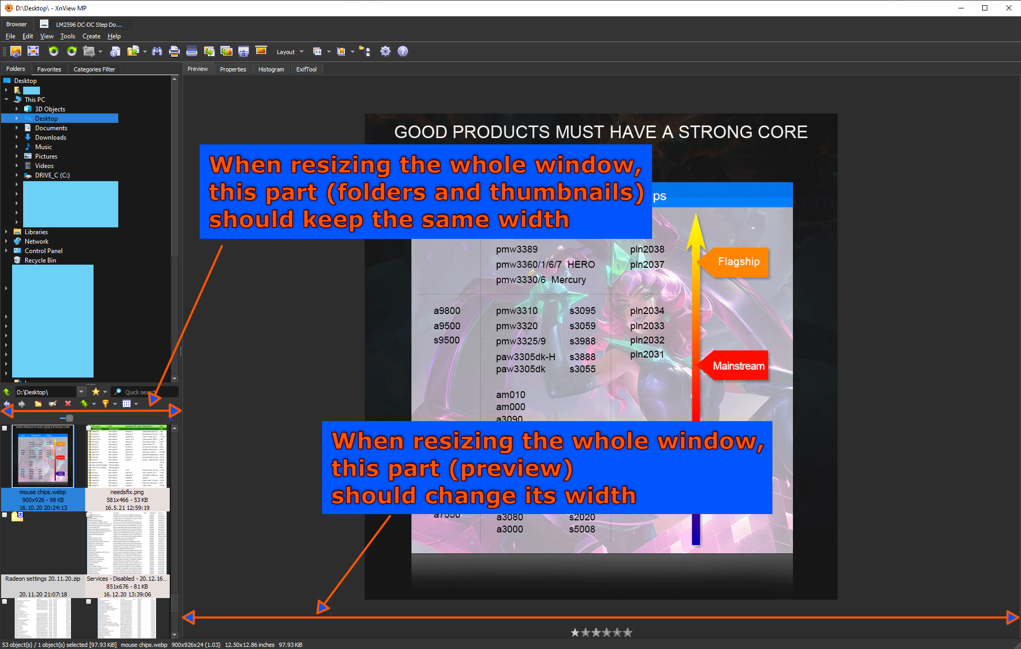
Task: Check the Radeon settings zip checkbox
Action: pos(5,515)
